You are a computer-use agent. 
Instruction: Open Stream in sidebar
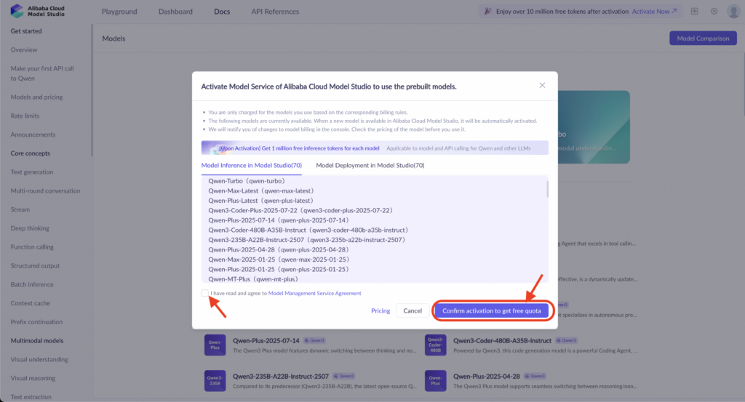point(20,210)
